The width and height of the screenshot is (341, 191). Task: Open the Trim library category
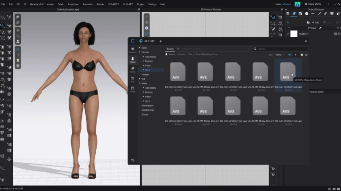[x=133, y=80]
